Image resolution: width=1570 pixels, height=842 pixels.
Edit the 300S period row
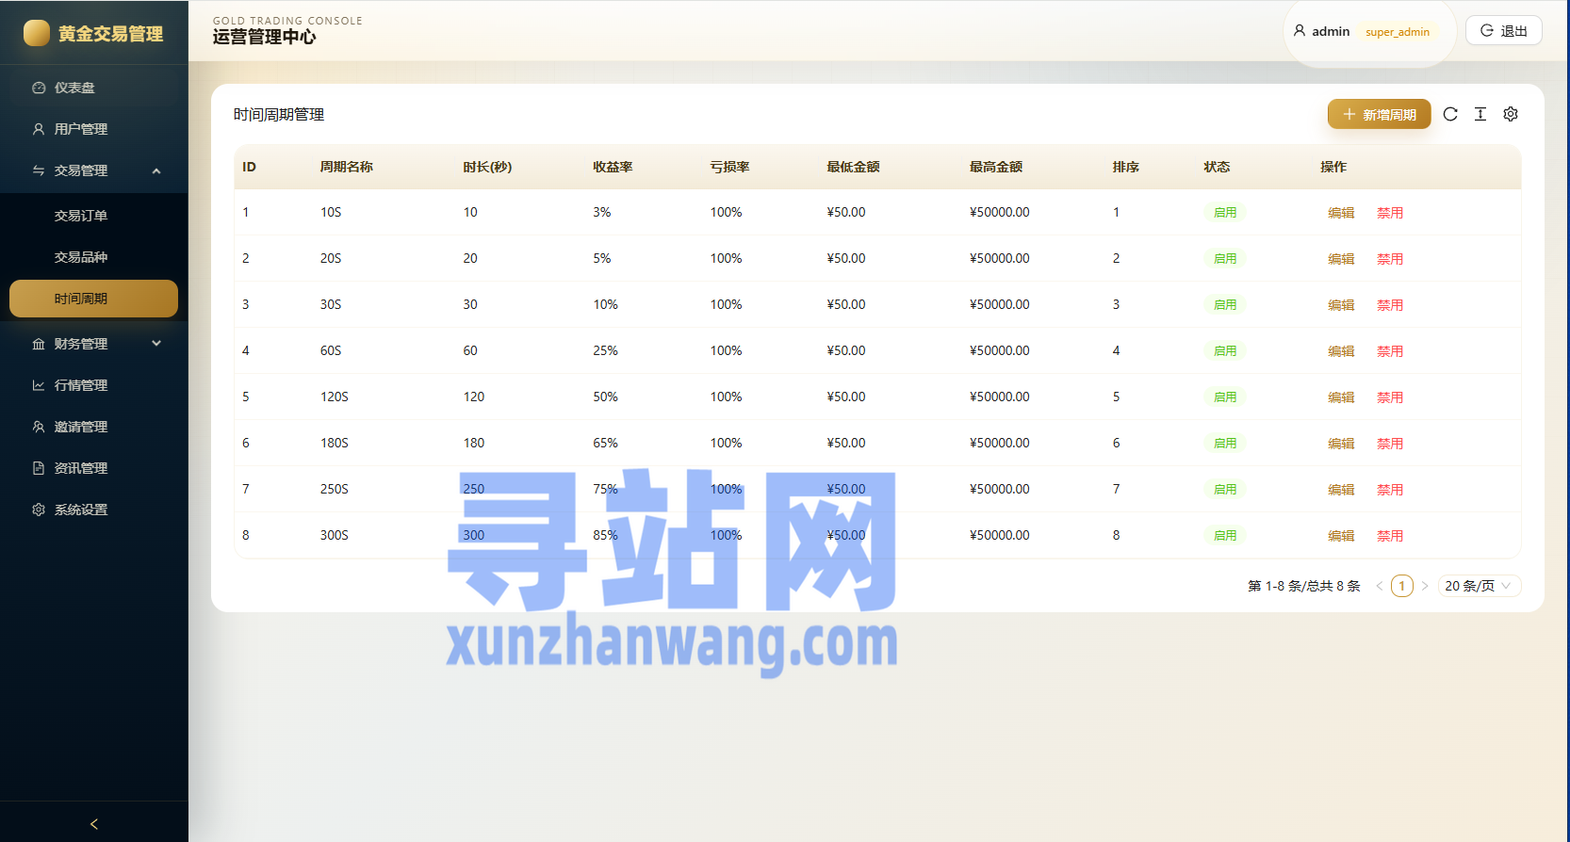tap(1341, 536)
